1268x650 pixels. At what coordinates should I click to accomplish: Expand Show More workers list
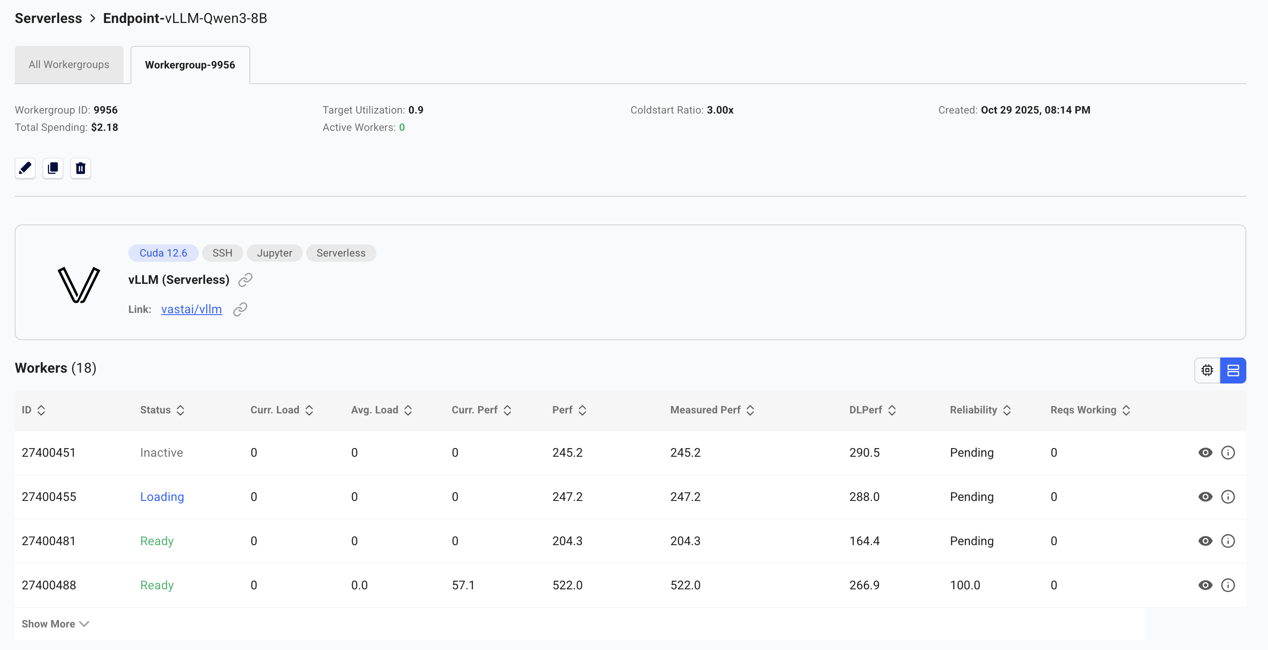click(55, 624)
